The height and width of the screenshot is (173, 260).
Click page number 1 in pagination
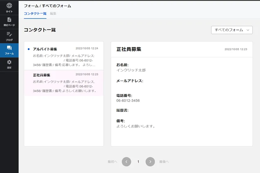(x=138, y=162)
